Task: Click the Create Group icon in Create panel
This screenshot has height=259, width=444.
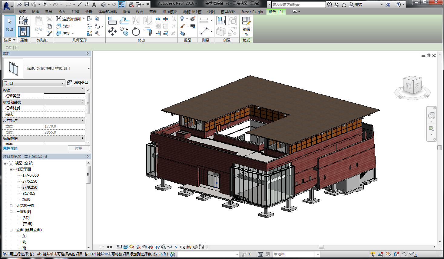Action: [233, 21]
